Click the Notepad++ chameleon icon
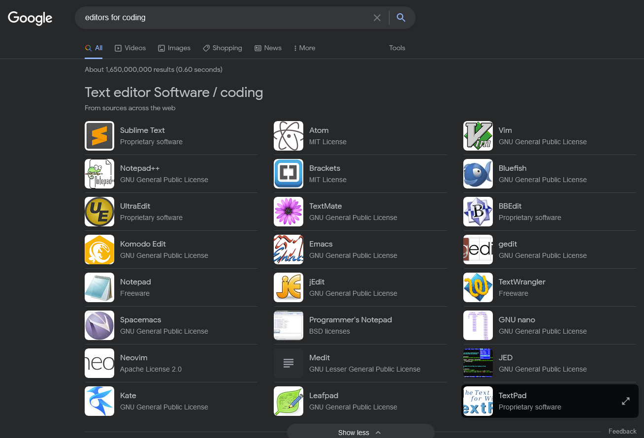 click(x=99, y=174)
